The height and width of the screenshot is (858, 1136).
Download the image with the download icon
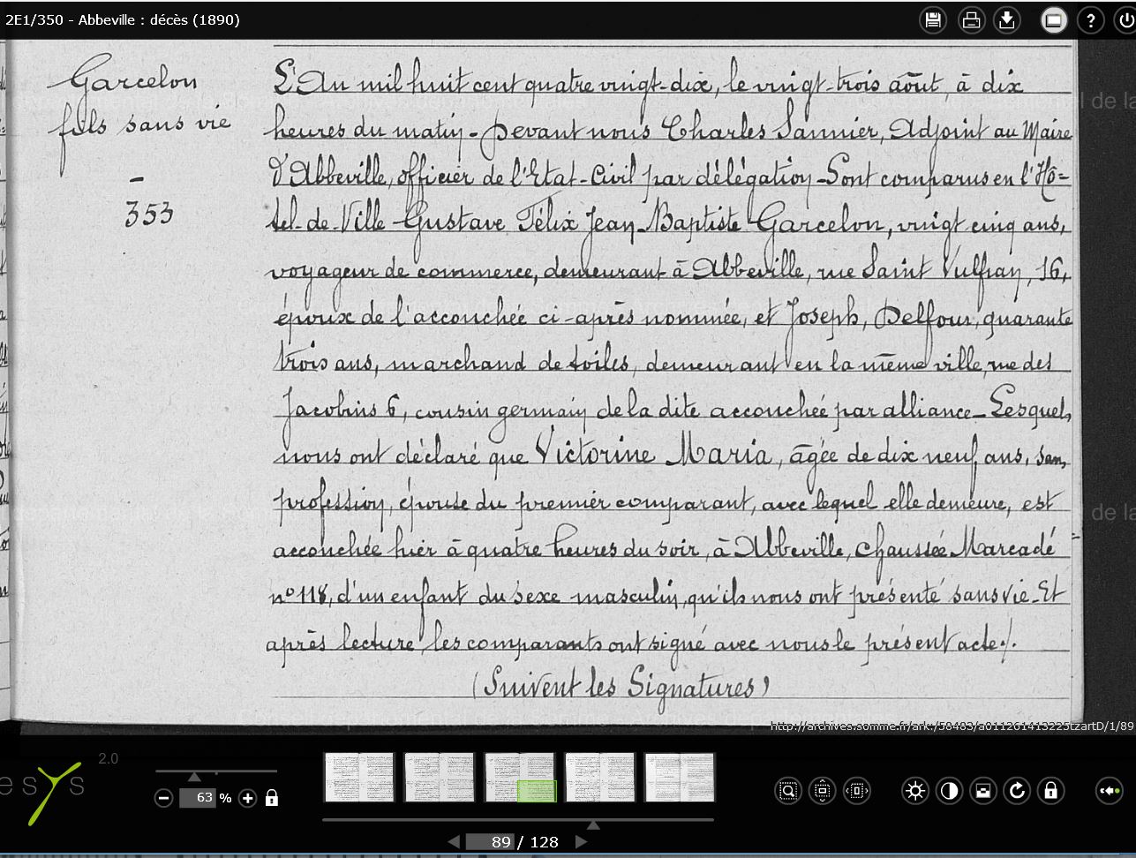(1006, 20)
